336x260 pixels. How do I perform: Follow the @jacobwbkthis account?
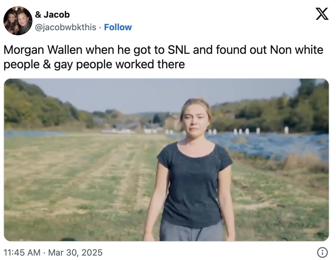click(118, 27)
